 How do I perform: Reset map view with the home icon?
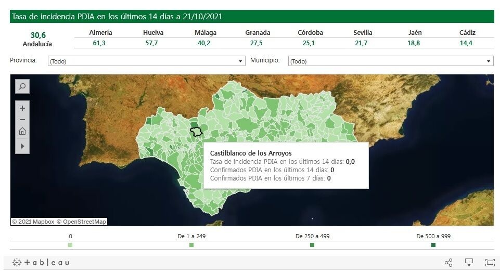22,131
